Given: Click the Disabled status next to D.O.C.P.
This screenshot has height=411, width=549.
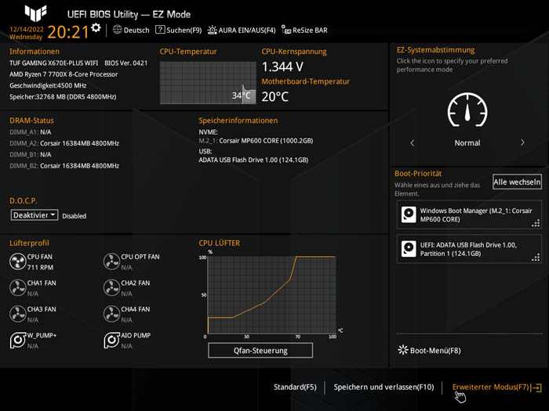Looking at the screenshot, I should 75,216.
